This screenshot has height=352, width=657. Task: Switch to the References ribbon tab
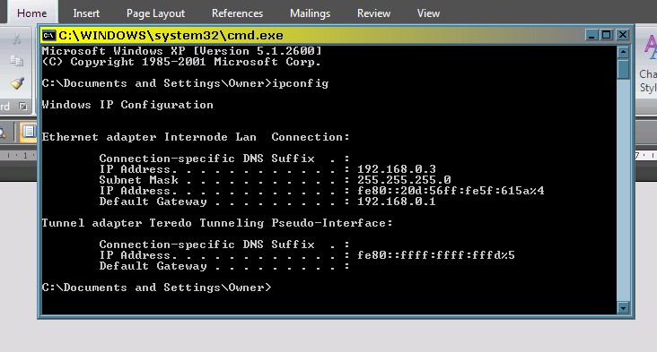pyautogui.click(x=237, y=13)
